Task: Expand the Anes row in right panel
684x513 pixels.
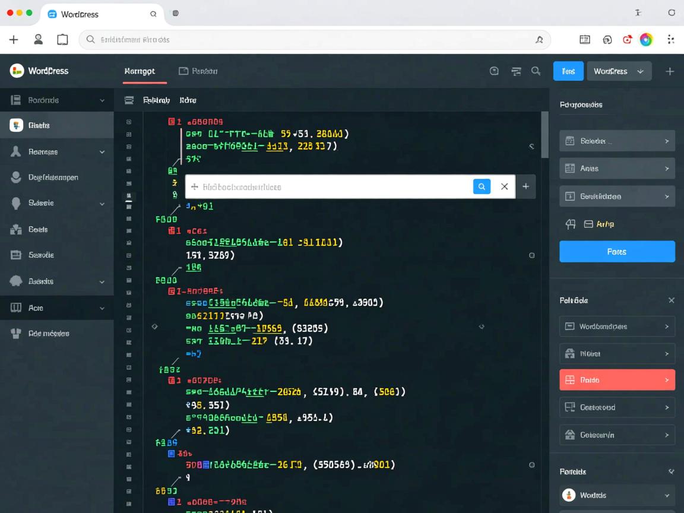Action: click(x=617, y=169)
